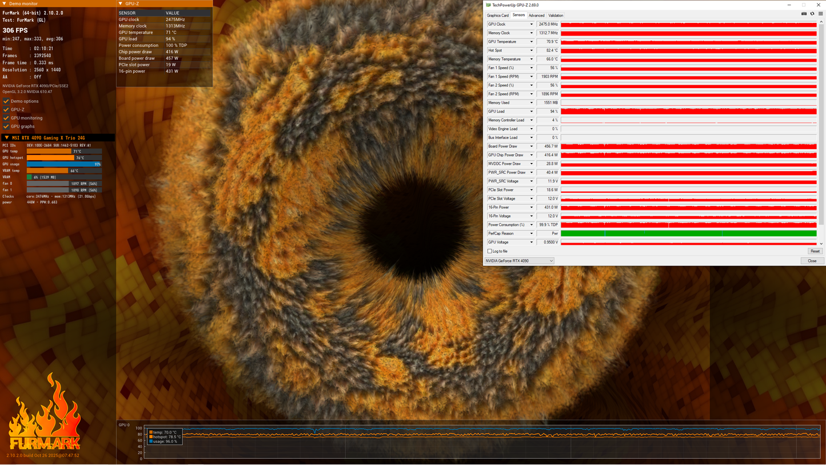The image size is (826, 465).
Task: Open the 16-Pin Power dropdown
Action: click(532, 208)
